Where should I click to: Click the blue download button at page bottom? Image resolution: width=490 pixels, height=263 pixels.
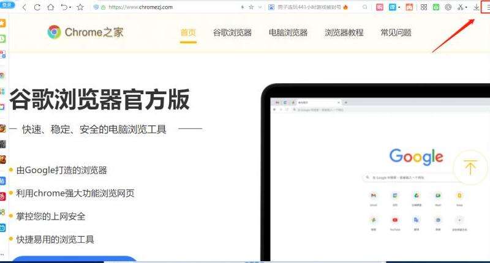74,259
